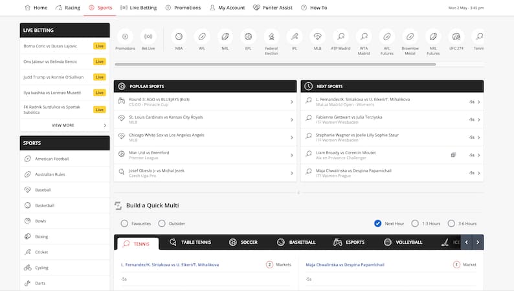Select the Outsider radio button
This screenshot has width=514, height=291.
(162, 224)
